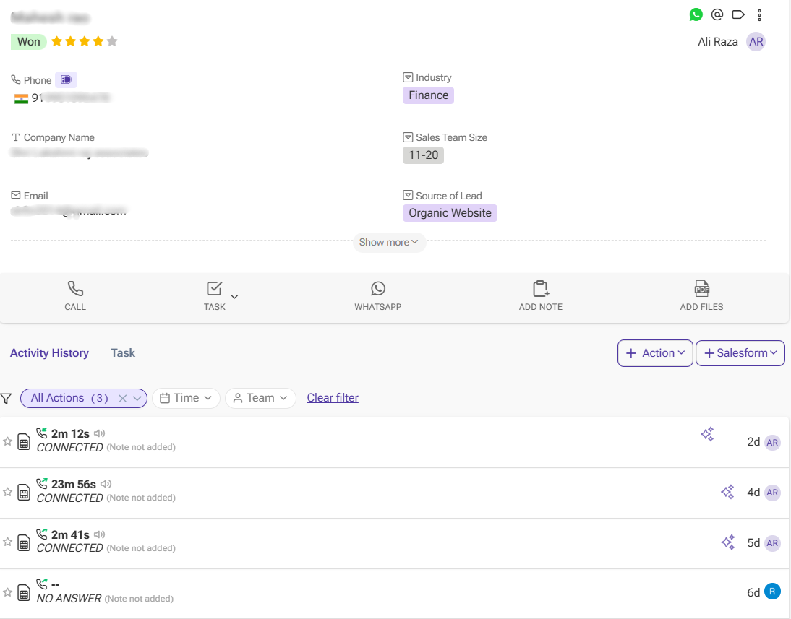Remove the All Actions filter chip via its X
This screenshot has width=791, height=619.
[123, 398]
